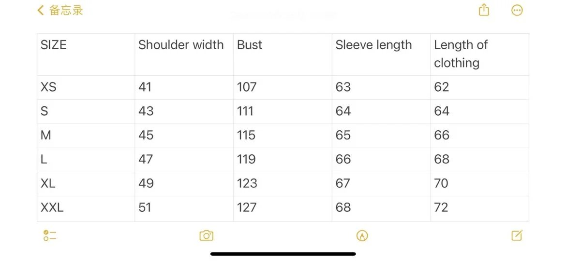The height and width of the screenshot is (261, 566).
Task: Tap the checklist icon
Action: pos(49,235)
